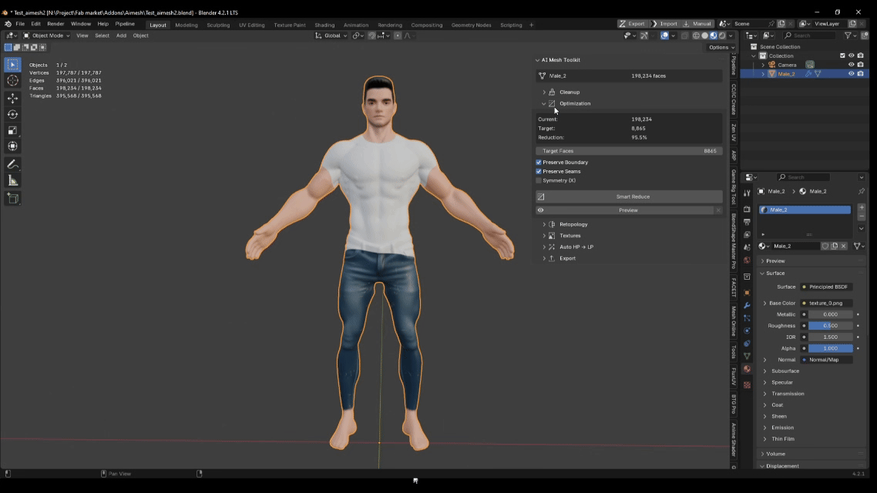
Task: Select the Scale tool
Action: click(x=12, y=130)
